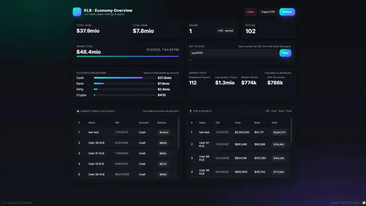Viewport: 366px width, 206px height.
Task: Export the economy data as CSV
Action: point(268,12)
